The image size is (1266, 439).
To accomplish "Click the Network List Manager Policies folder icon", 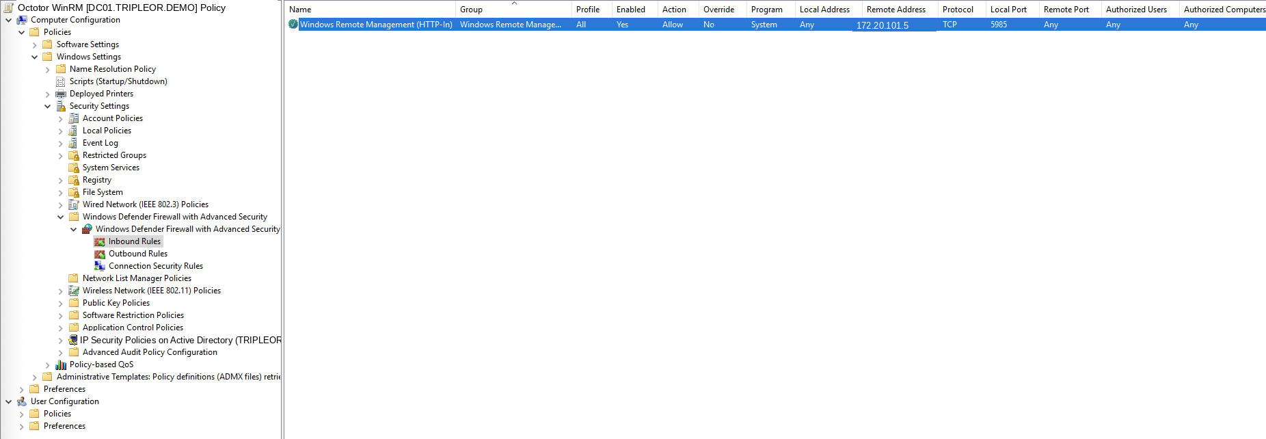I will pos(74,278).
